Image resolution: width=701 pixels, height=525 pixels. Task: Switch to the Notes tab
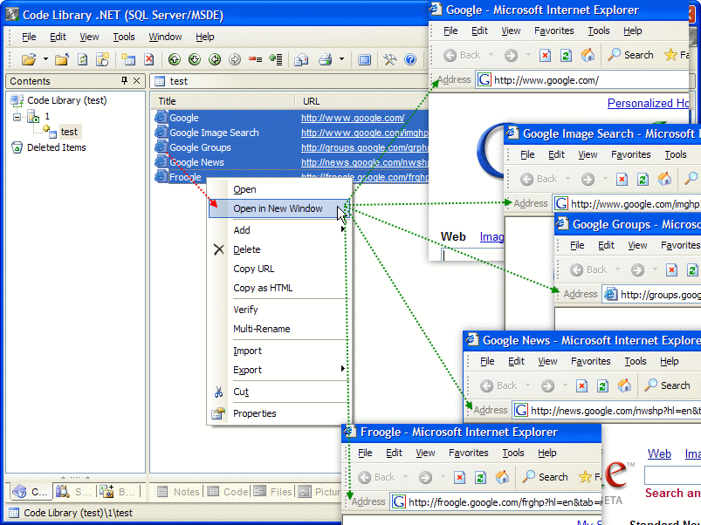tap(179, 492)
